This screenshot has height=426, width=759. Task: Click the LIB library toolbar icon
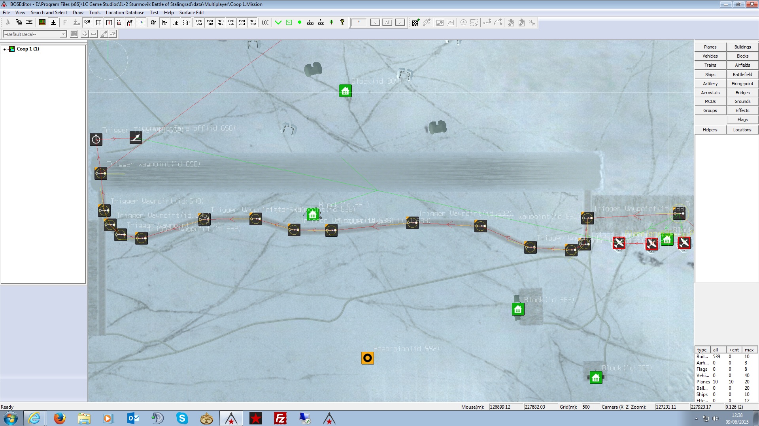click(175, 22)
